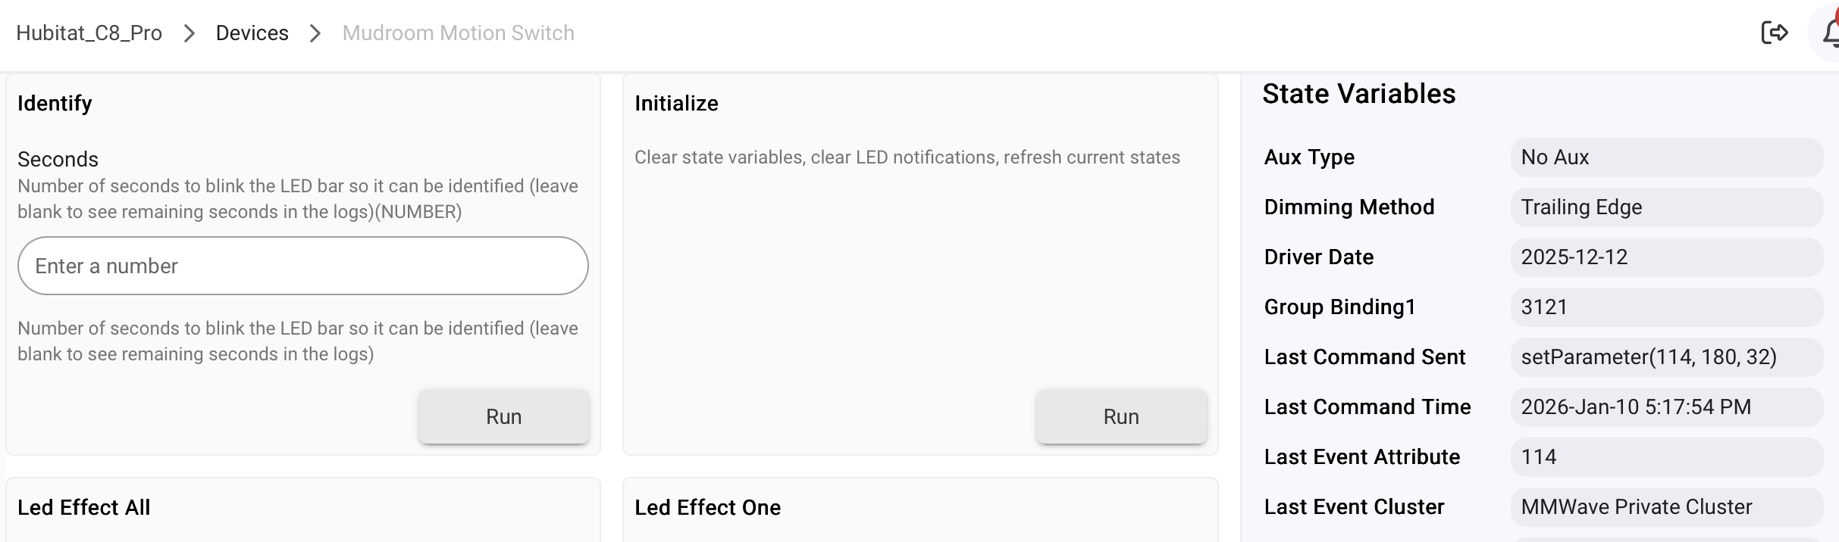Click the Led Effect One card title

[707, 507]
